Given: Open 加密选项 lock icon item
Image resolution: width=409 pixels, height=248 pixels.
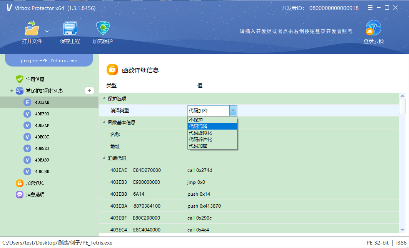Looking at the screenshot, I should [x=20, y=183].
